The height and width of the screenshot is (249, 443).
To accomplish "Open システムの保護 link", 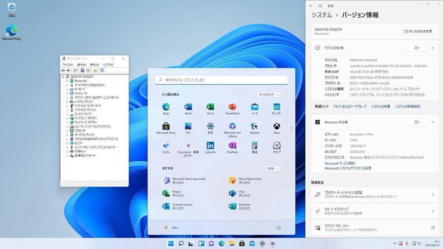I will click(x=381, y=107).
